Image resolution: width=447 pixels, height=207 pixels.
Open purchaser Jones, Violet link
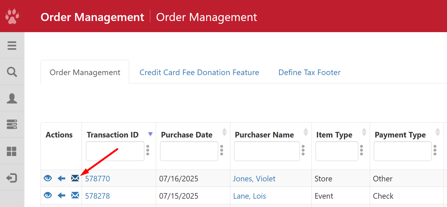pos(254,179)
